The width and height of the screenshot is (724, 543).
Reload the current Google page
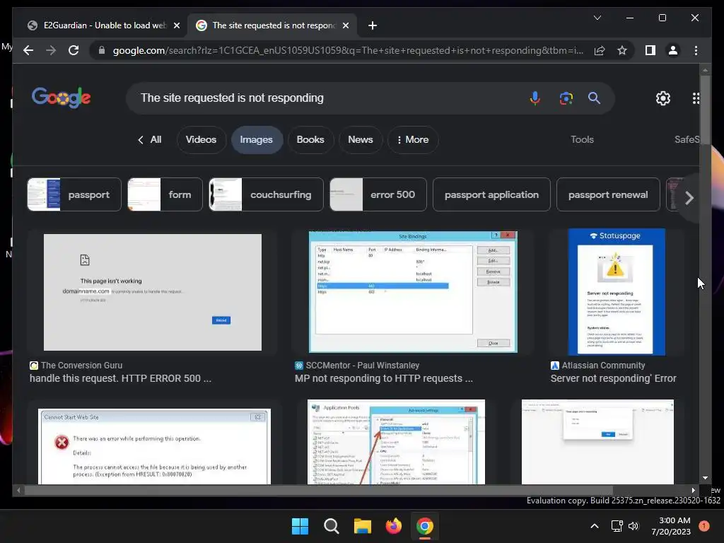(74, 50)
